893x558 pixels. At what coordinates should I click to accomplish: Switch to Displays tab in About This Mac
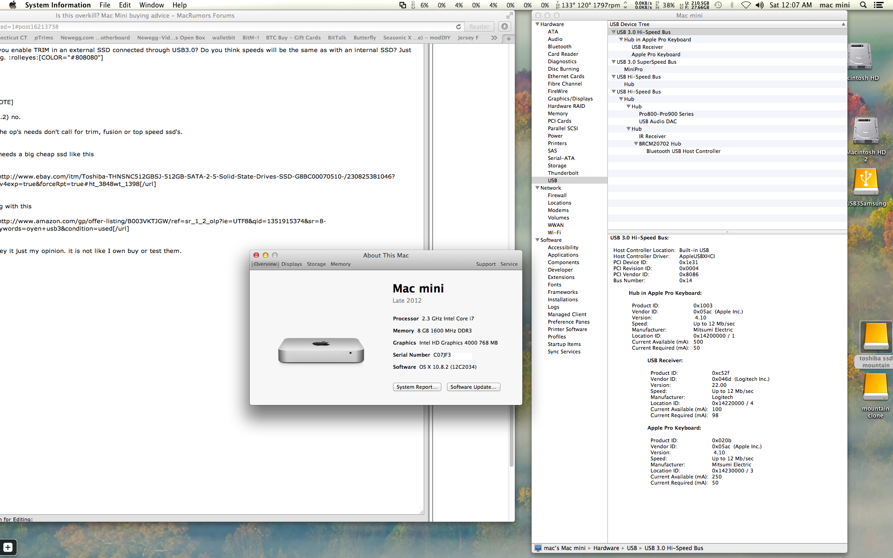click(x=292, y=264)
